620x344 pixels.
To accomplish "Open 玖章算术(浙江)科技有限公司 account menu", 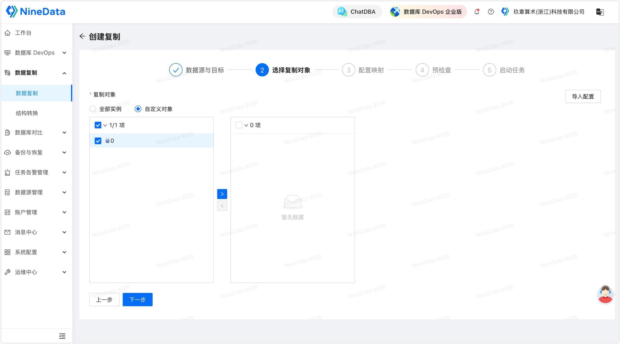I will pyautogui.click(x=543, y=12).
